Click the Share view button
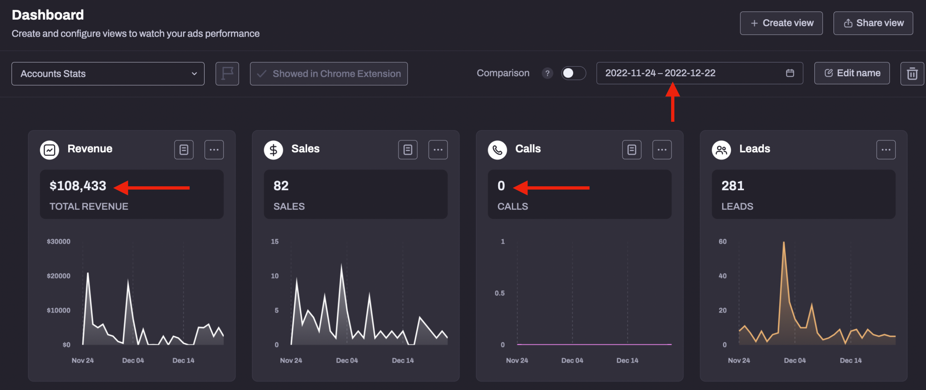The image size is (926, 390). [x=873, y=23]
